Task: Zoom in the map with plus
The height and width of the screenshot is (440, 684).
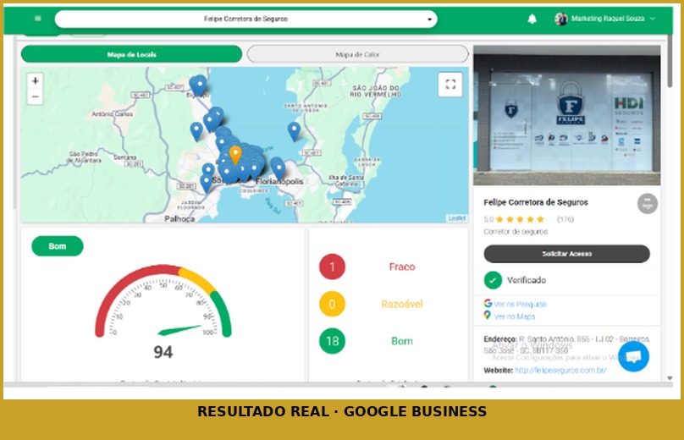Action: [x=36, y=80]
